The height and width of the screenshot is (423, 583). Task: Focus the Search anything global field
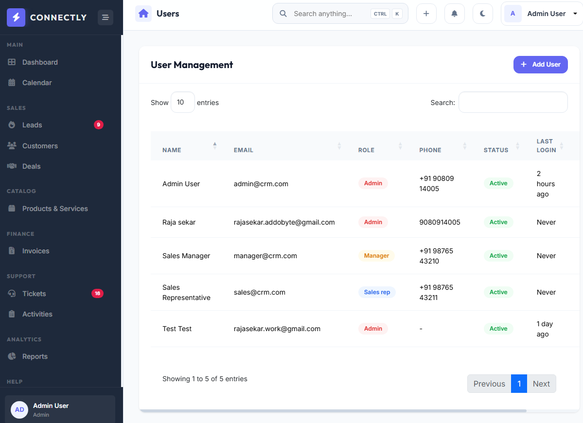tap(340, 14)
